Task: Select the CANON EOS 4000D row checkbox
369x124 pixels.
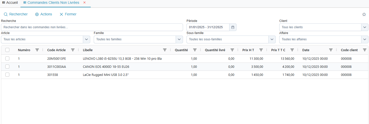Action: tap(7, 67)
